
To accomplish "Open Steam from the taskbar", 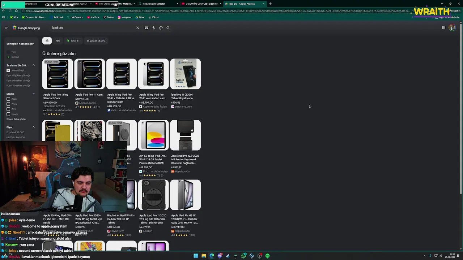I will pyautogui.click(x=228, y=256).
